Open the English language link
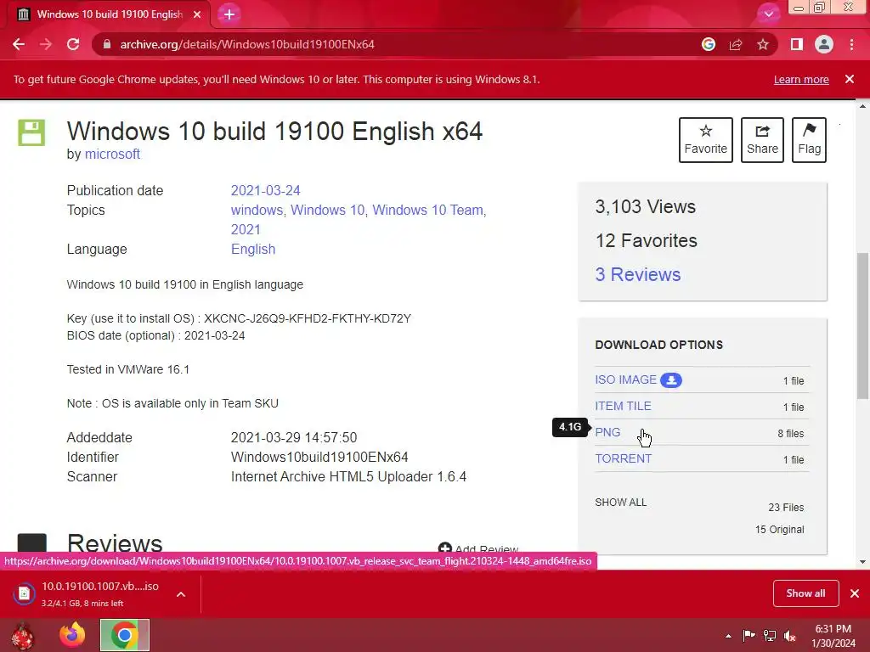Viewport: 870px width, 652px height. pos(253,249)
